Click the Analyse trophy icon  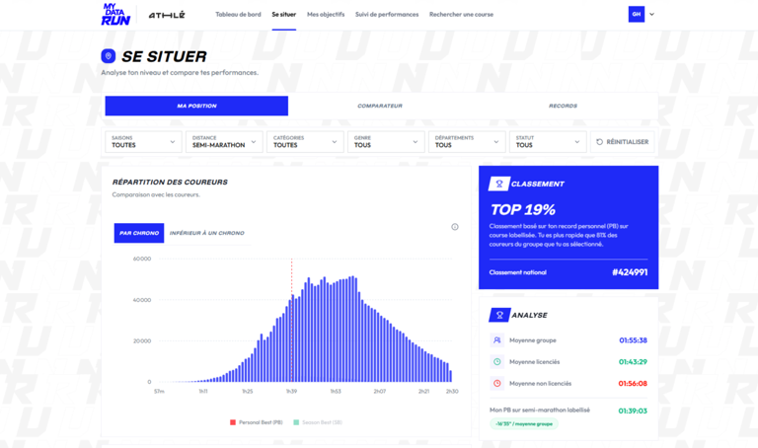coord(499,315)
